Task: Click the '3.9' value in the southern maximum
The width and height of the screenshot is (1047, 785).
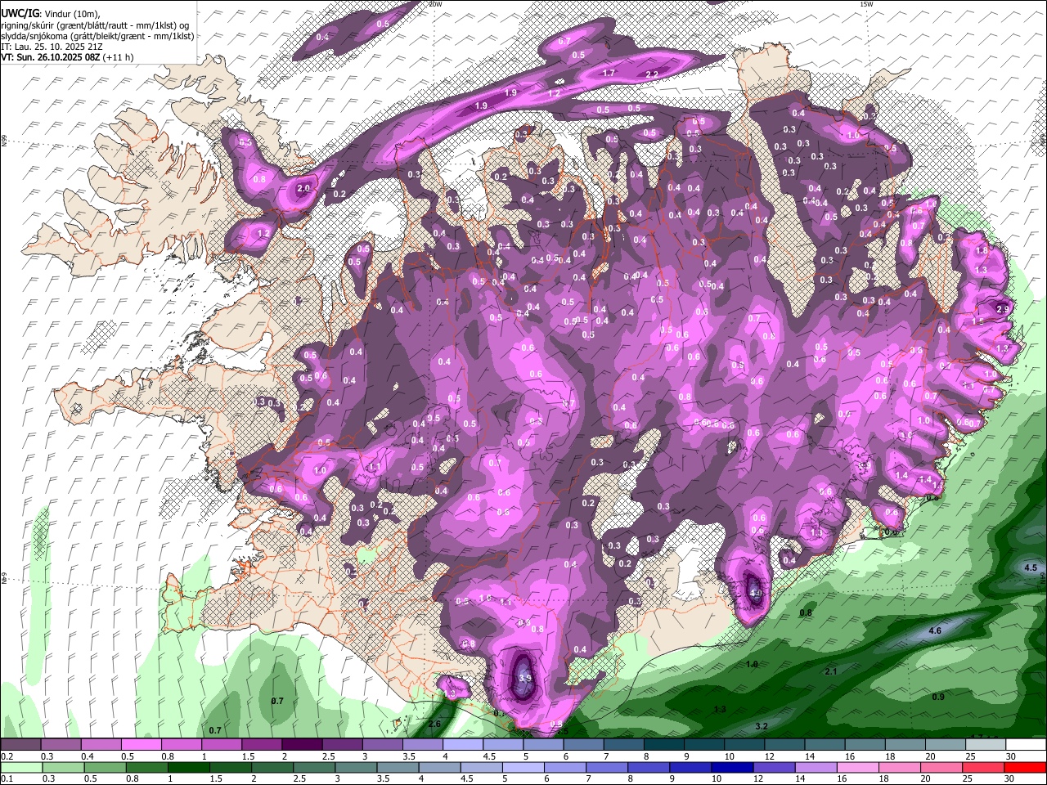Action: [525, 679]
